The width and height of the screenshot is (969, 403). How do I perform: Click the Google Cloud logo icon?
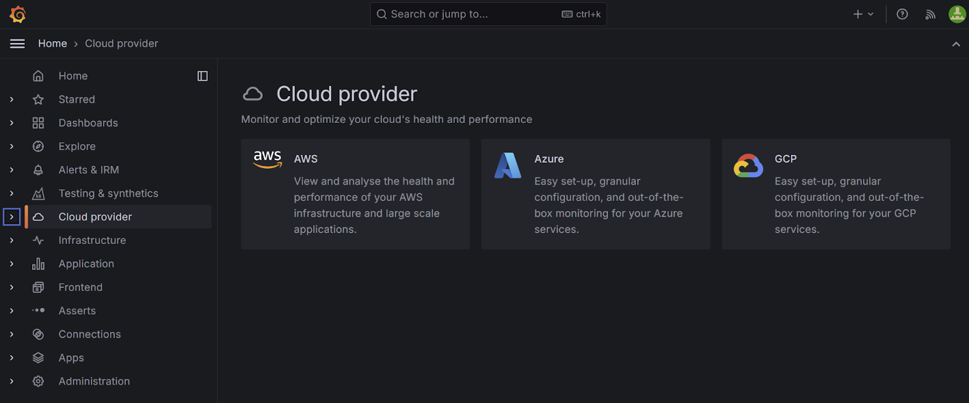click(748, 165)
